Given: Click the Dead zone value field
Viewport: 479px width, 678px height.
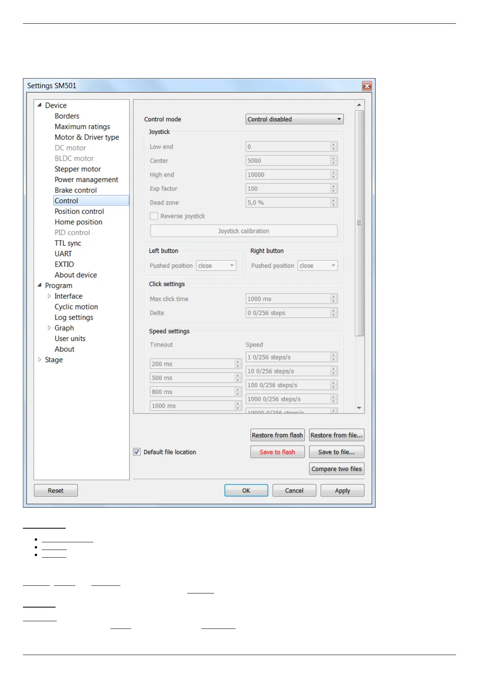Looking at the screenshot, I should 287,203.
